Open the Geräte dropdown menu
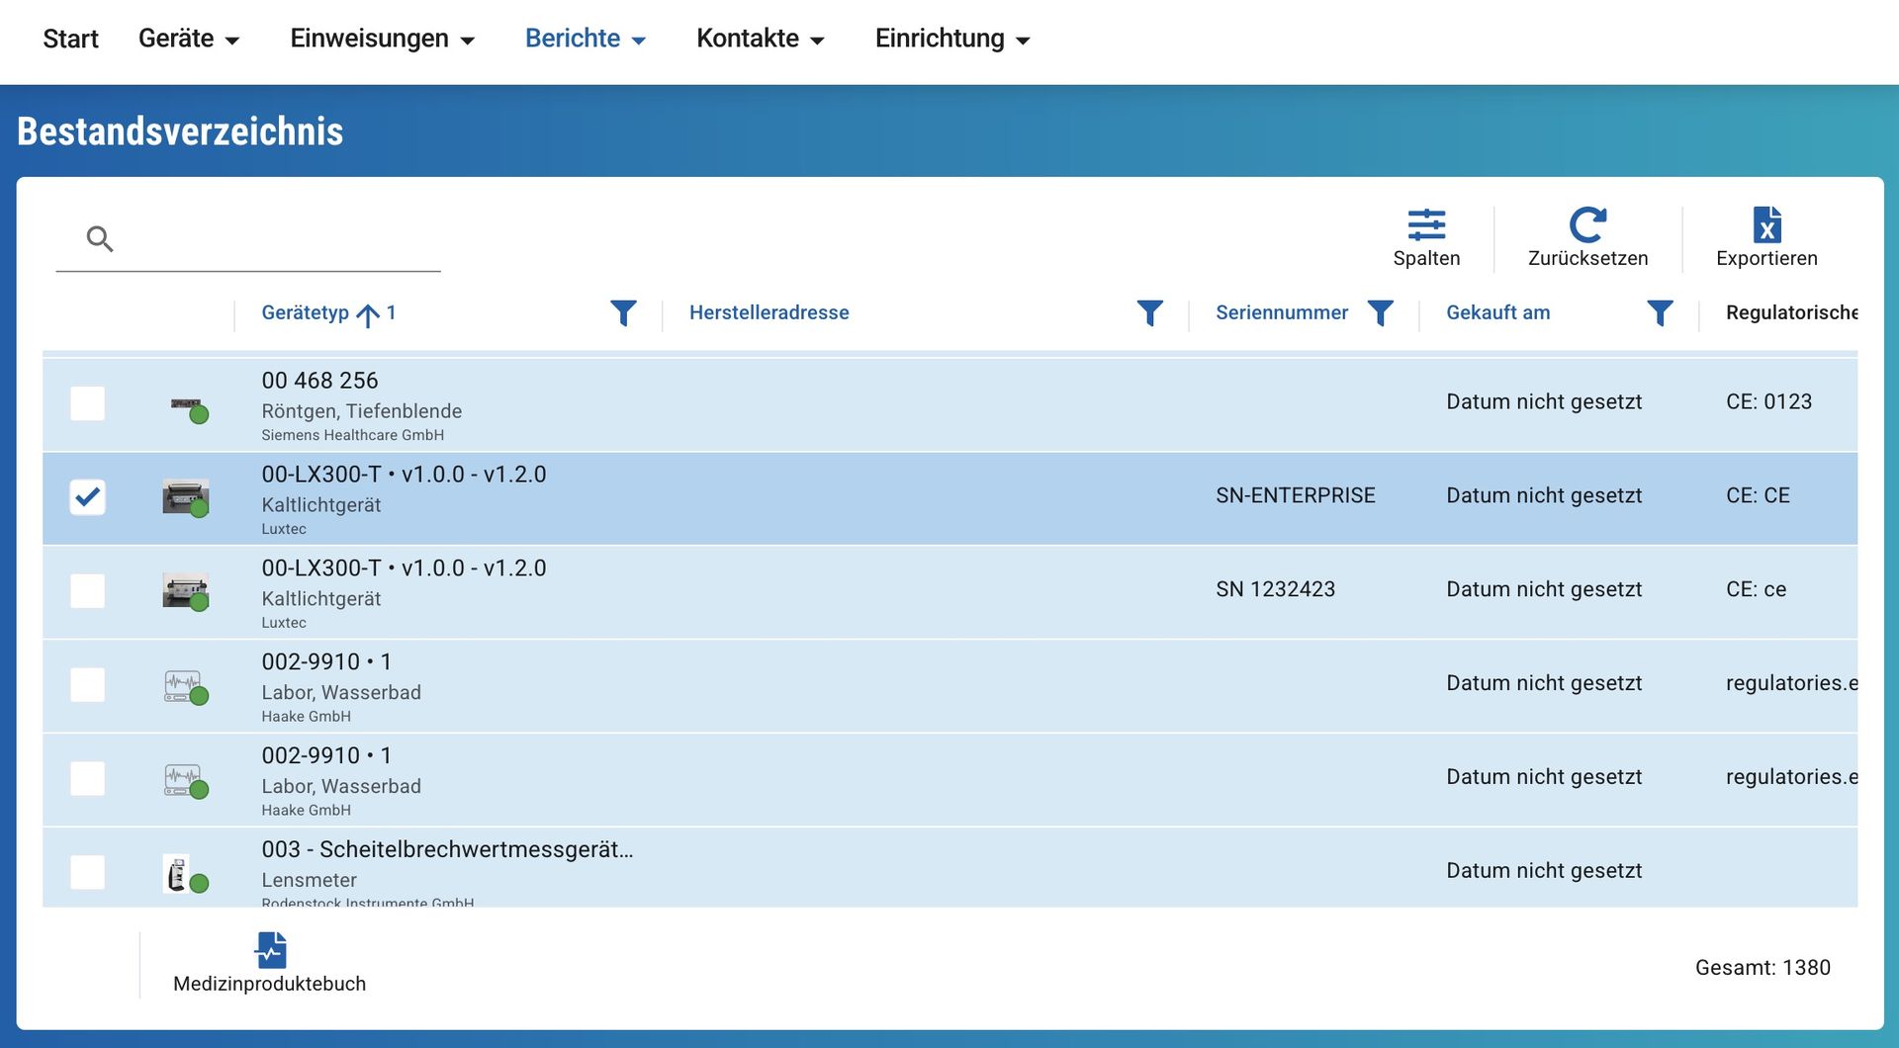1899x1048 pixels. [x=189, y=39]
